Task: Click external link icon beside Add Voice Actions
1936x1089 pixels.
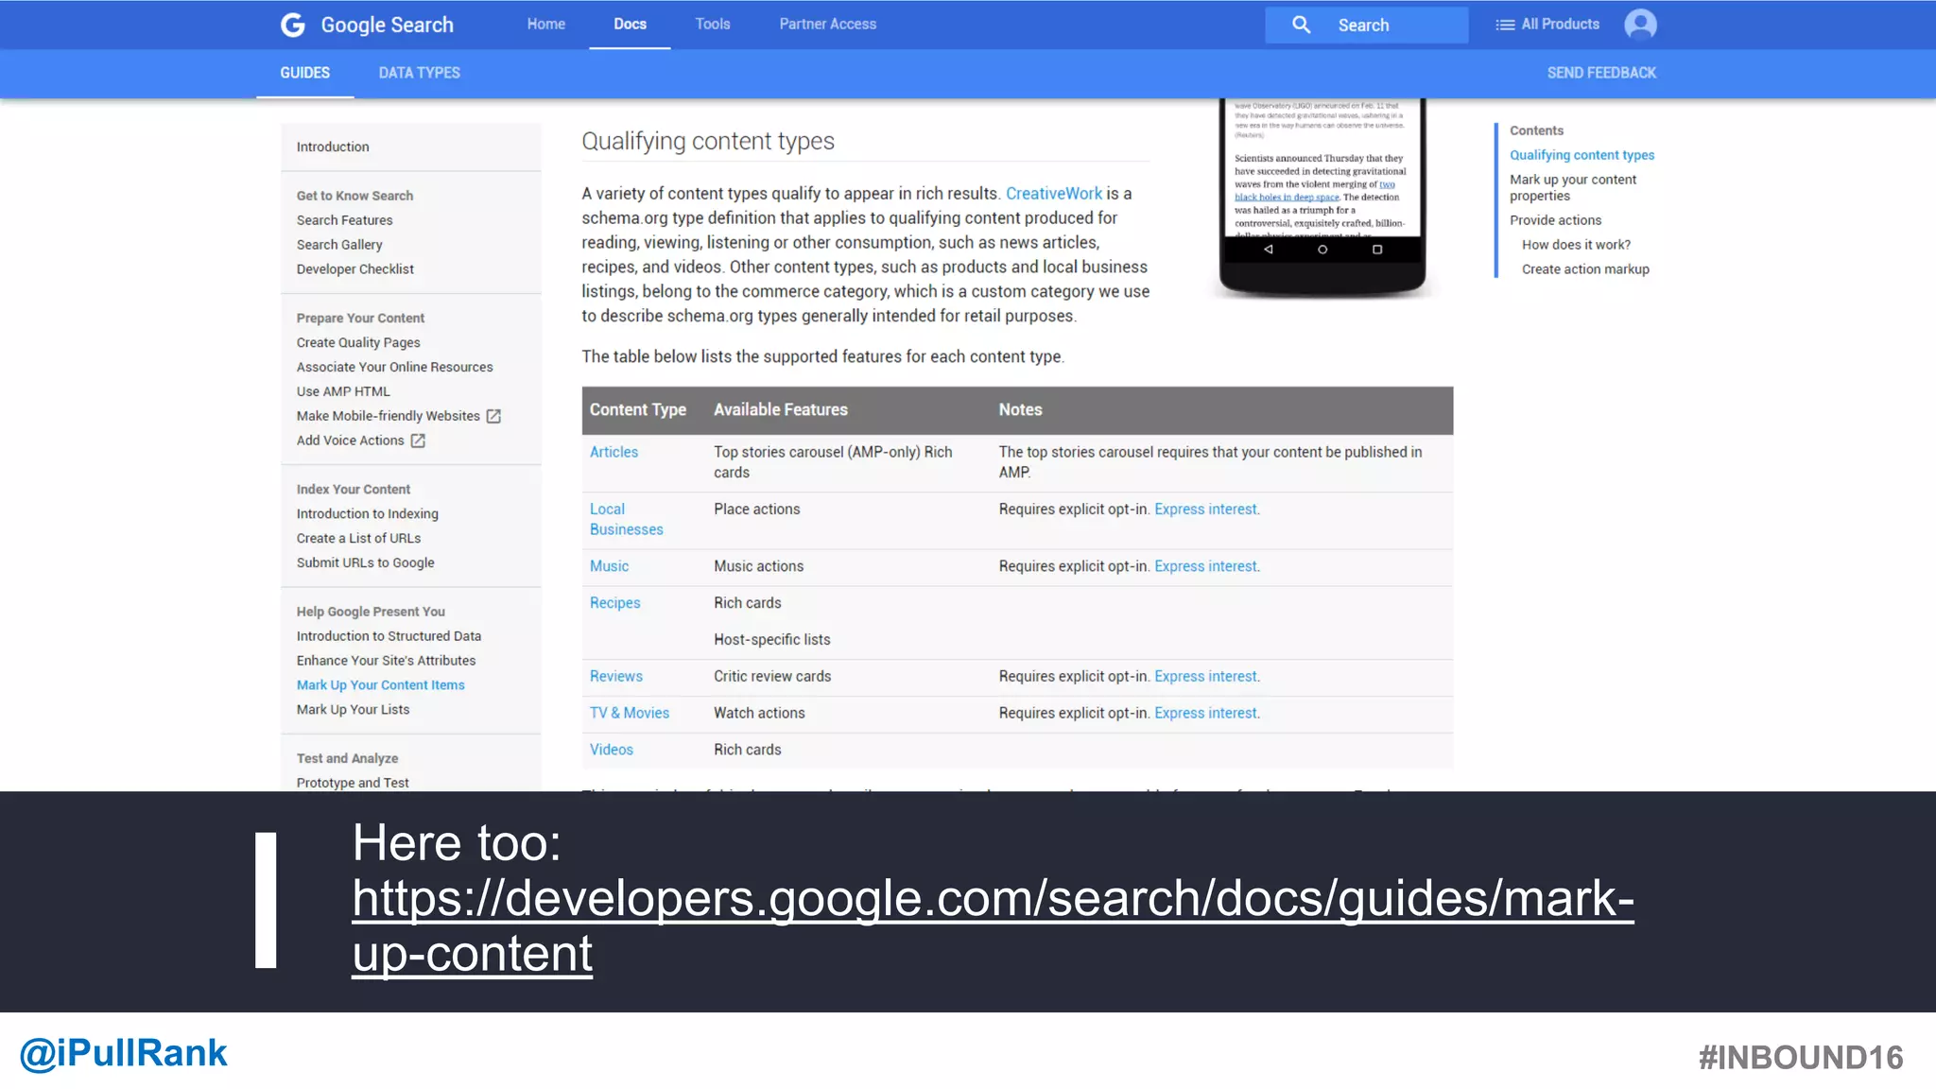Action: (418, 441)
